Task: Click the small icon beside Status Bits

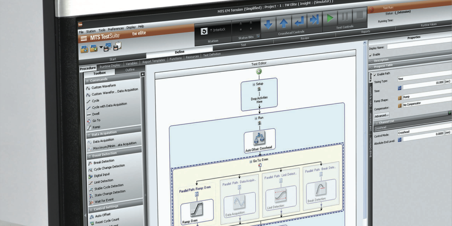Action: [x=258, y=36]
